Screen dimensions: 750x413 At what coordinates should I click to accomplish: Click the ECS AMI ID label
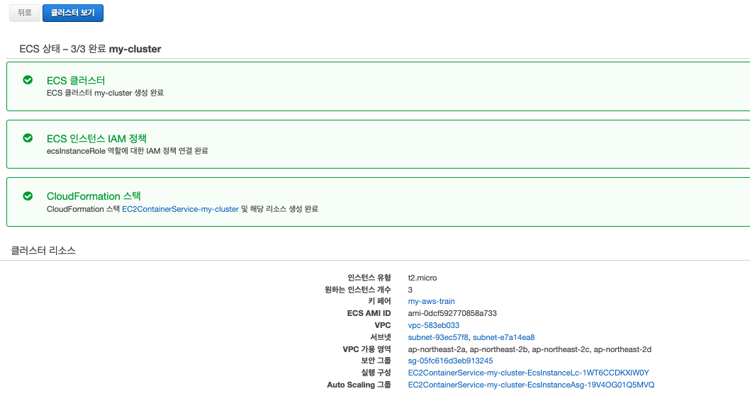point(369,313)
